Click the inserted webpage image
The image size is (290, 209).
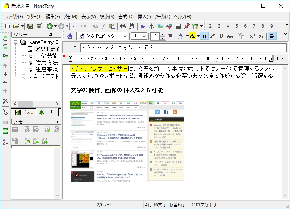coord(127,141)
